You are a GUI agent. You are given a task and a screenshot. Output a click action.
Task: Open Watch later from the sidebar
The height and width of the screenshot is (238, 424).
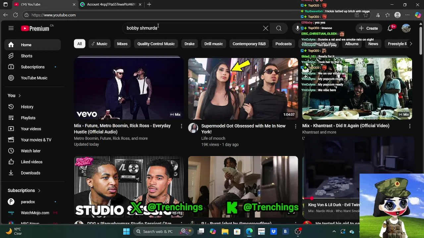pyautogui.click(x=32, y=151)
